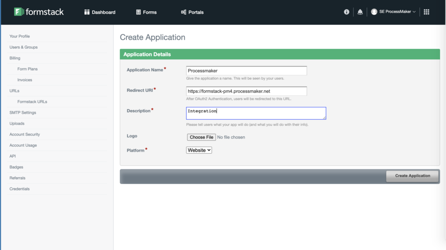Click the Application Name input field
Image resolution: width=446 pixels, height=250 pixels.
tap(247, 71)
